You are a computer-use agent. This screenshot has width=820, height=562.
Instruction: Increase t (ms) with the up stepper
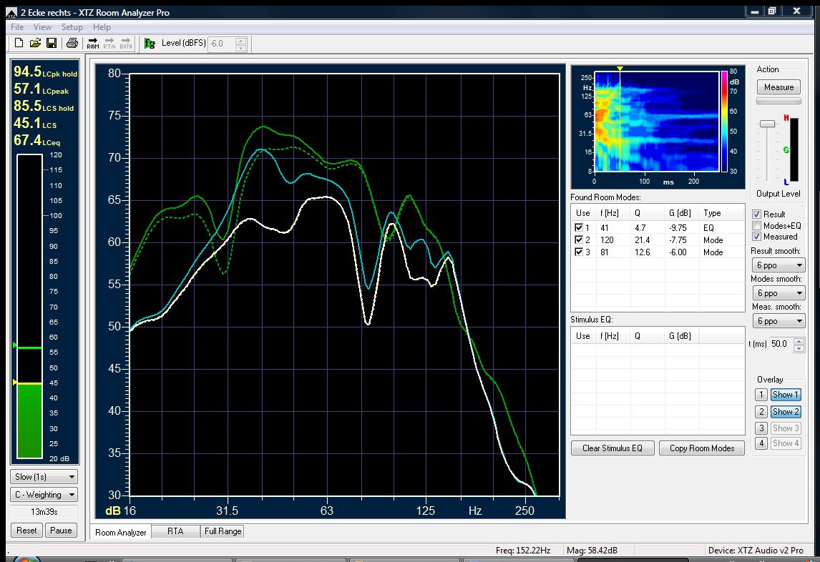[x=799, y=341]
